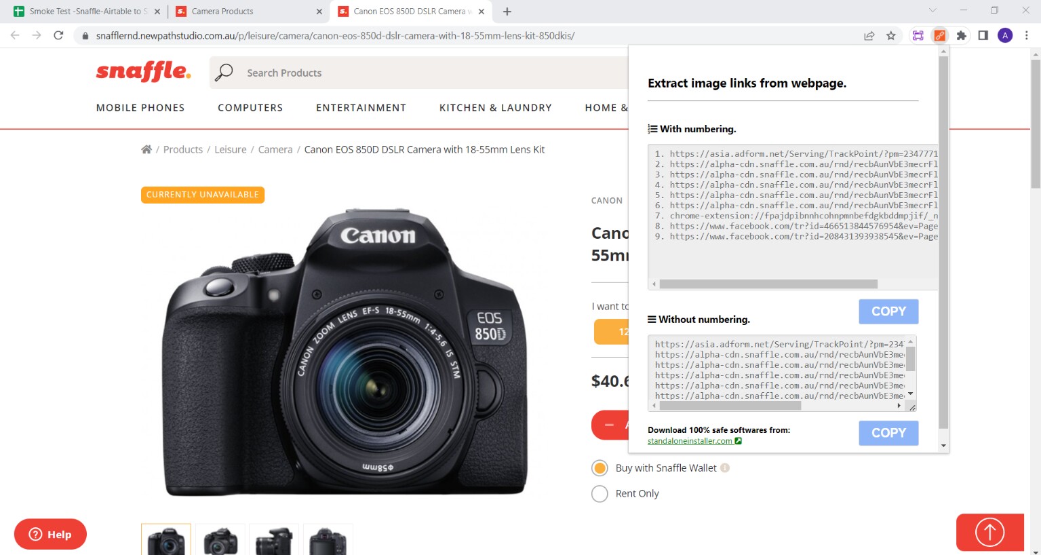Open the image link extractor extension icon
Screen dimensions: 1041x555
pyautogui.click(x=939, y=35)
